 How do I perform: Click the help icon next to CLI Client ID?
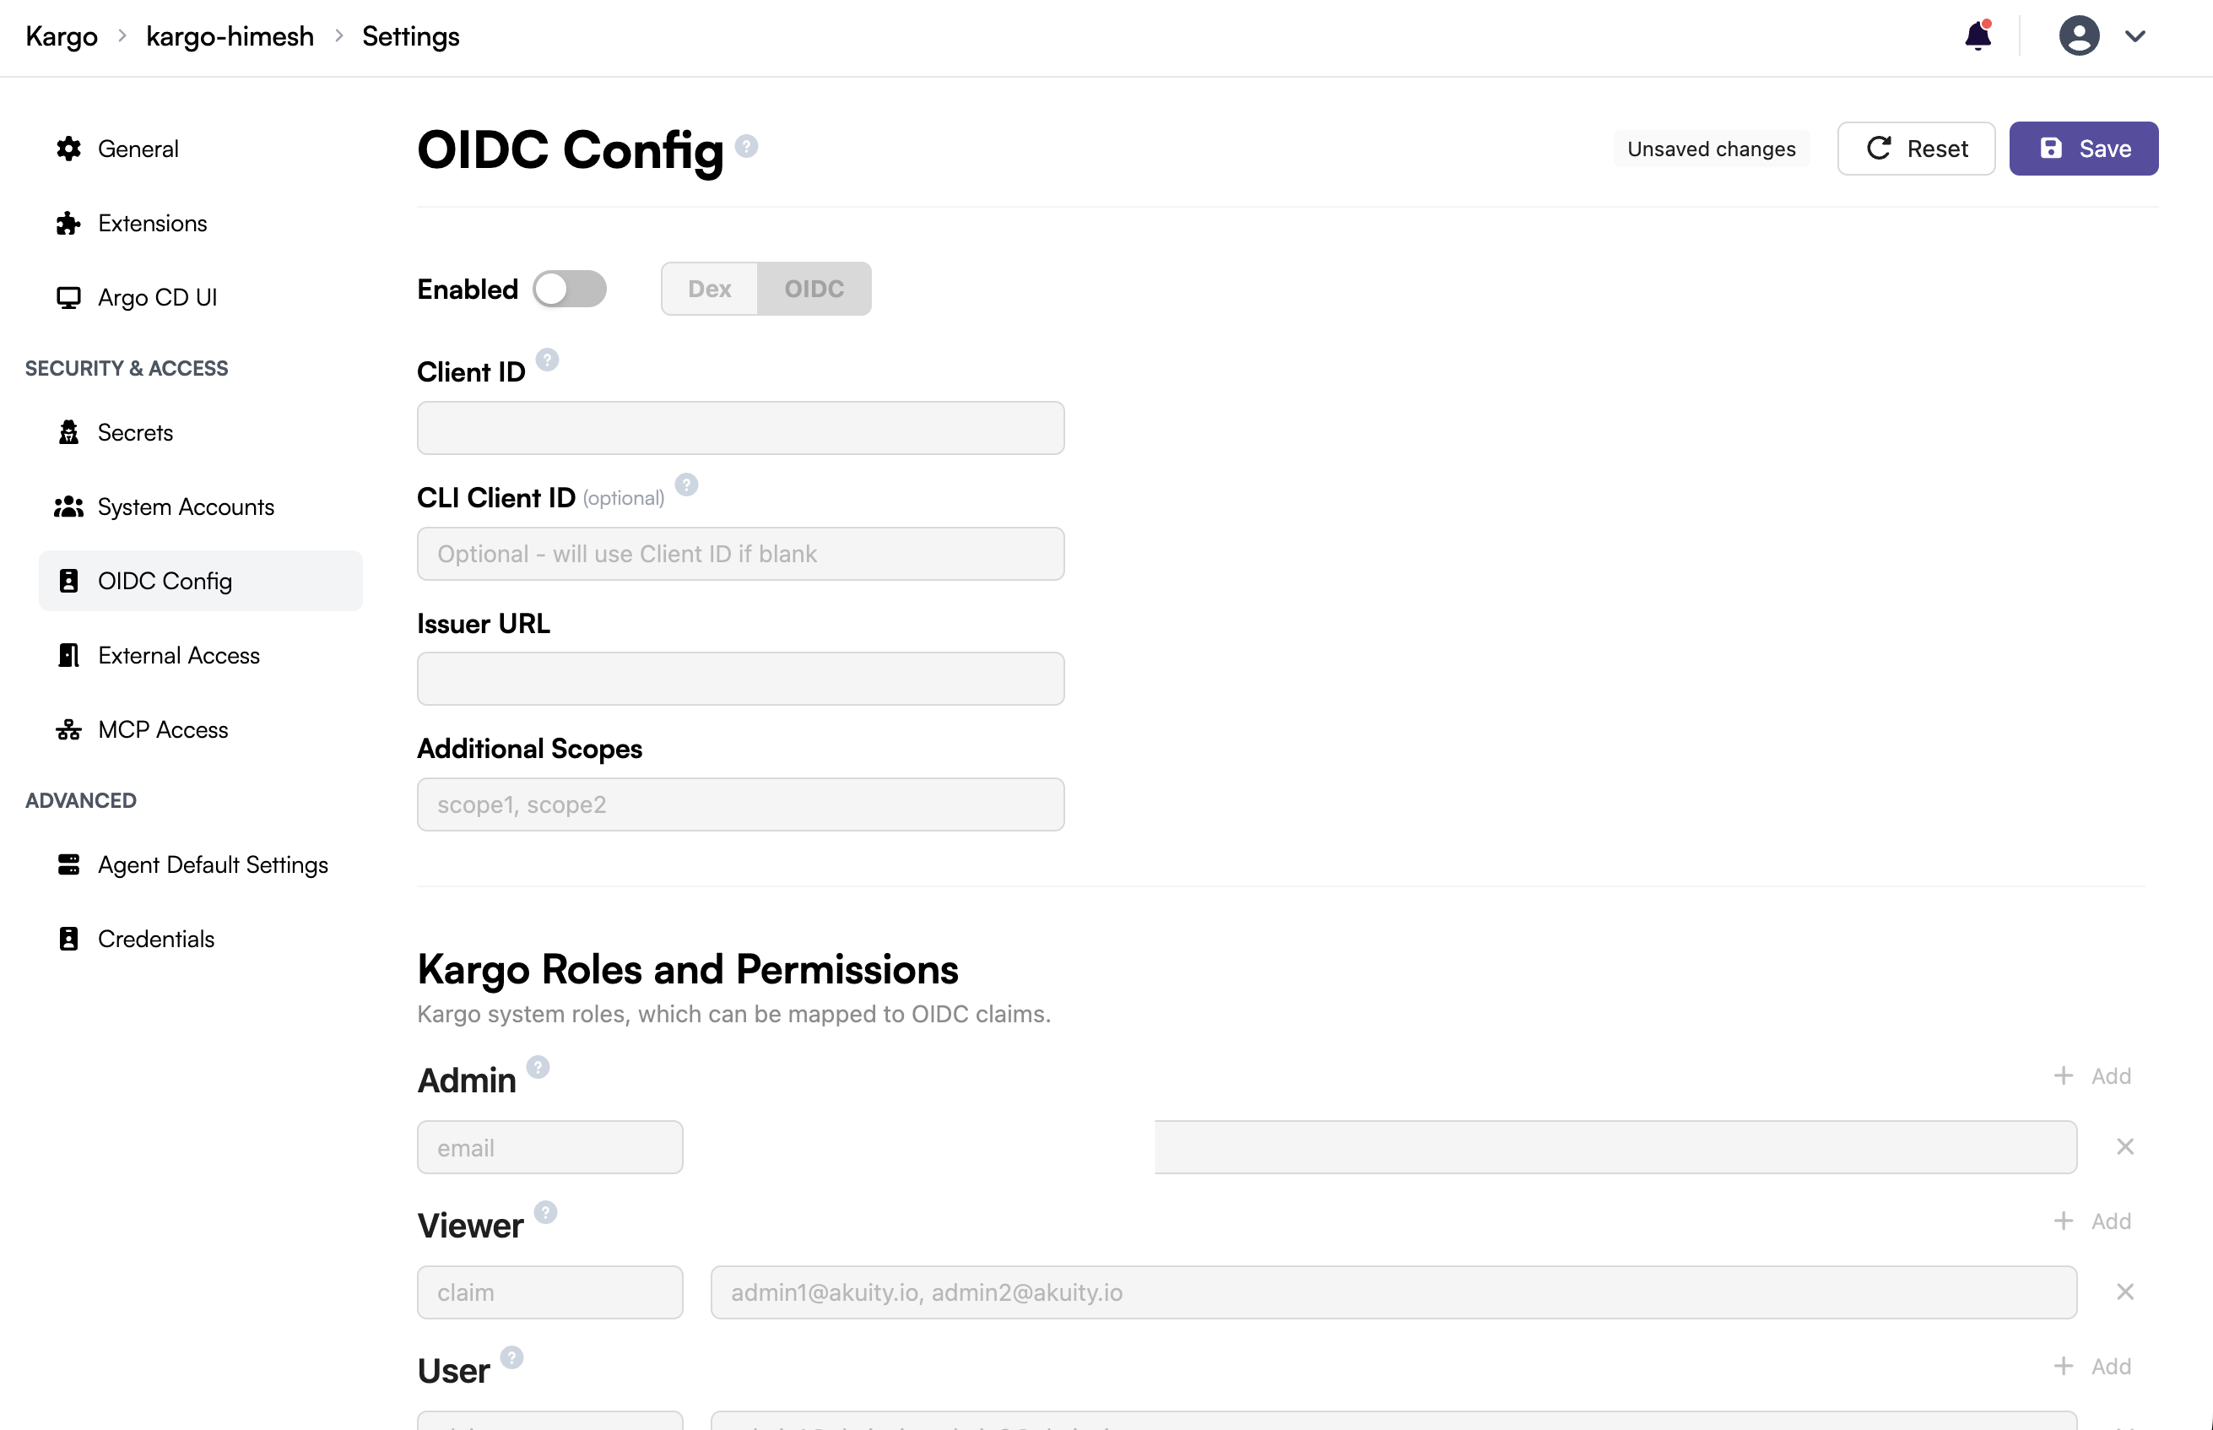(x=686, y=485)
